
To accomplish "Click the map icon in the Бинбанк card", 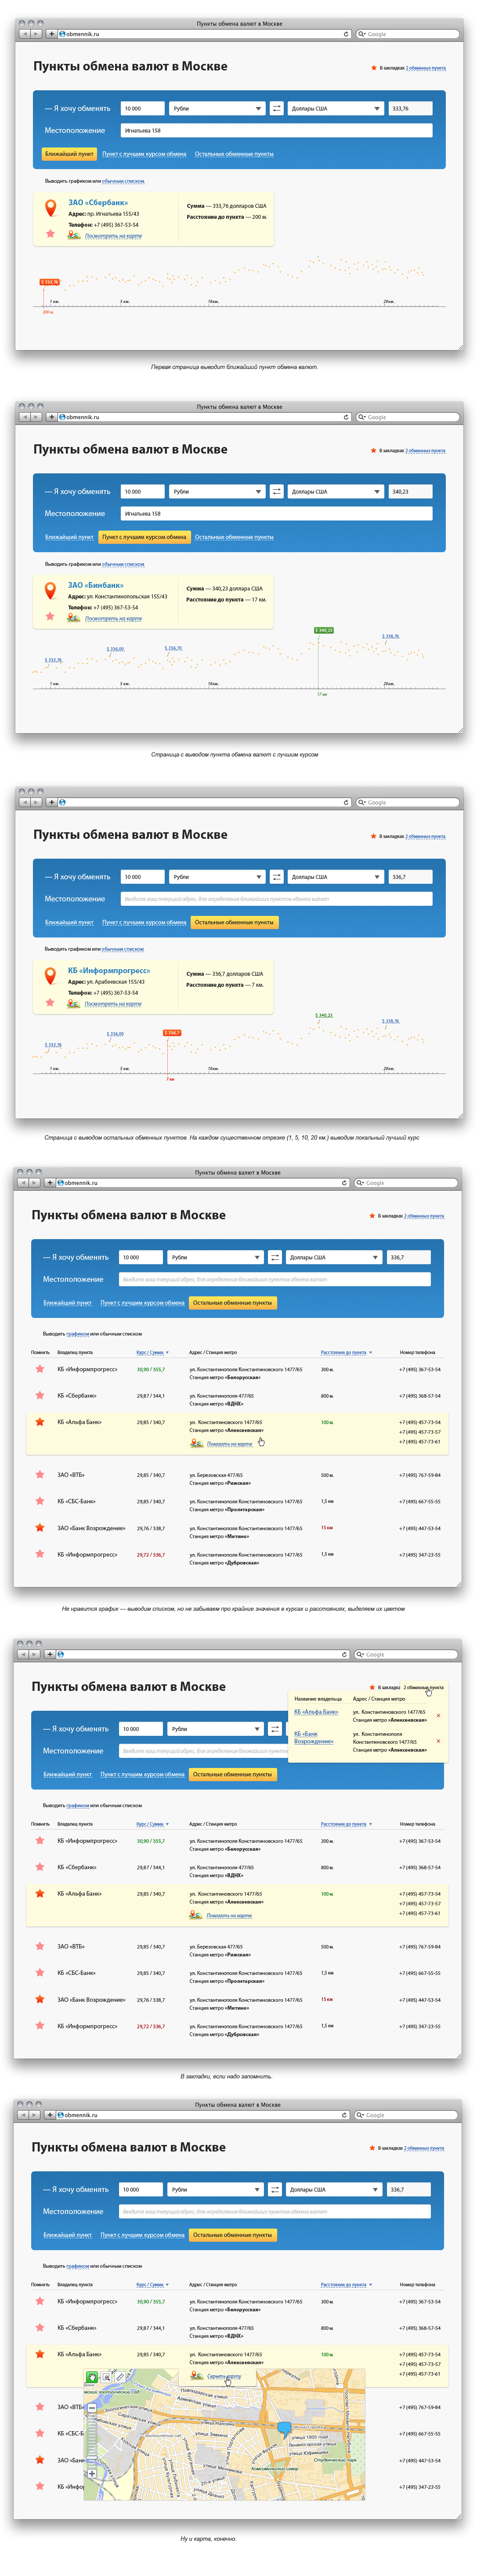I will (x=73, y=618).
